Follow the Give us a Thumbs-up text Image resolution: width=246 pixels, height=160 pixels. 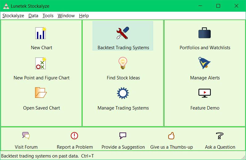coord(172,147)
